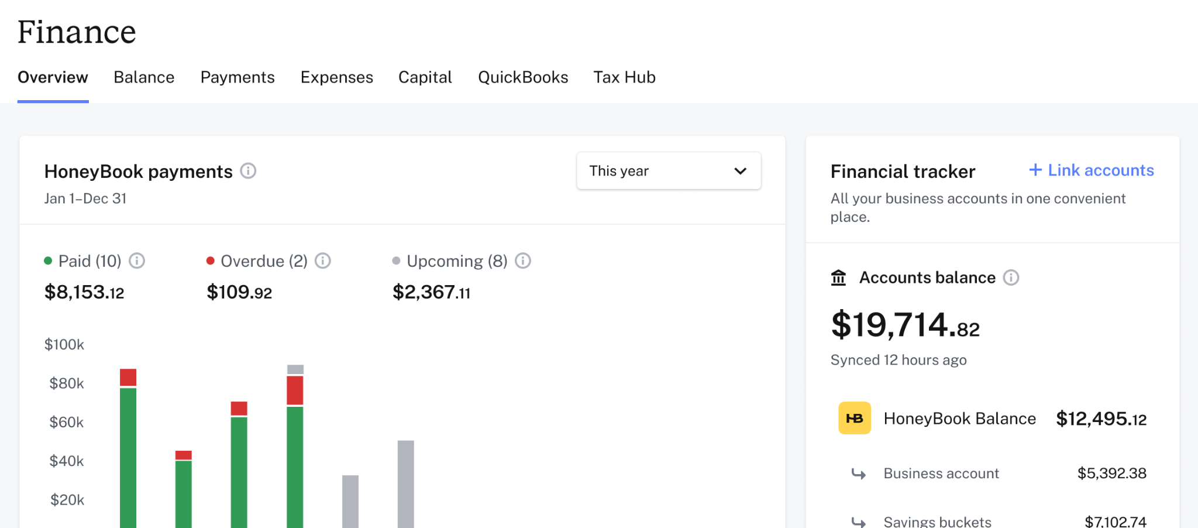
Task: Click the Synced 12 hours ago text
Action: (898, 360)
